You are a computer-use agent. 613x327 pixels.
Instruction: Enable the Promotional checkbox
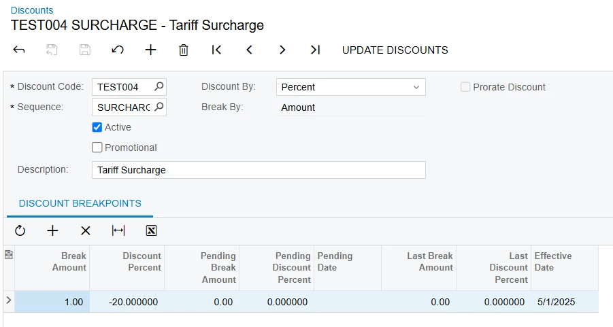click(97, 148)
